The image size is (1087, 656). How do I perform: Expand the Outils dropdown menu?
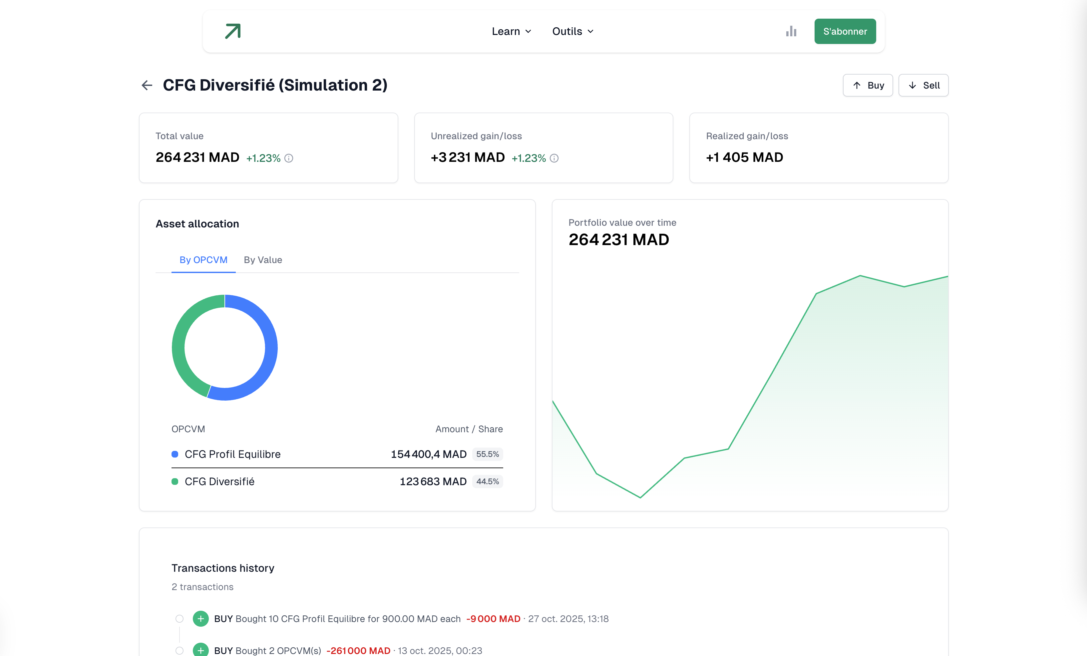coord(572,31)
